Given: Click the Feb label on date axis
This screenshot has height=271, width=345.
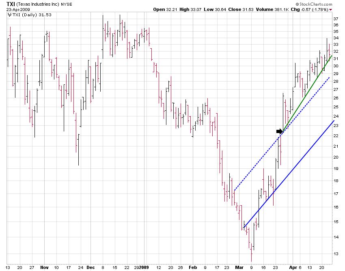Looking at the screenshot, I should point(193,267).
